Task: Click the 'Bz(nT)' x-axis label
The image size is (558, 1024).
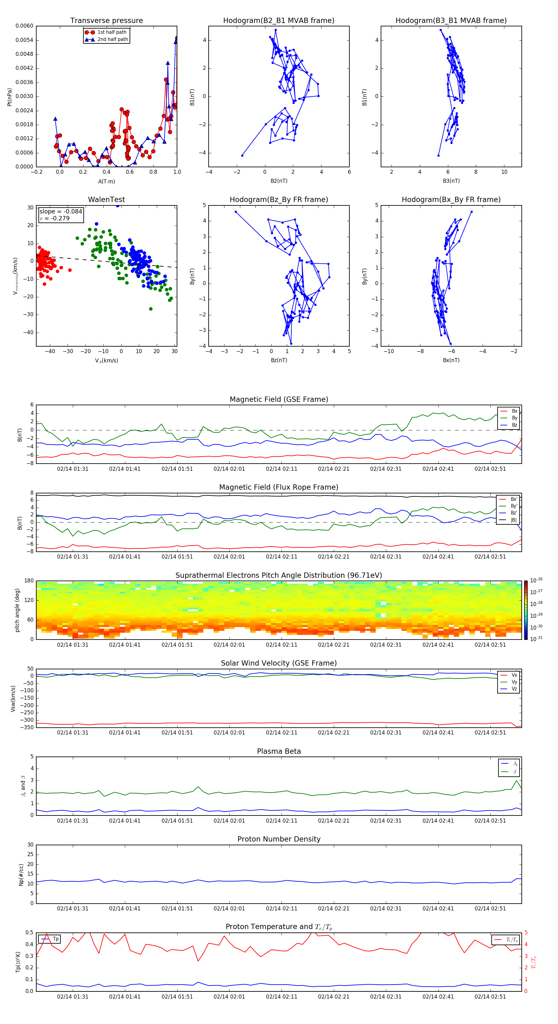Action: tap(279, 360)
